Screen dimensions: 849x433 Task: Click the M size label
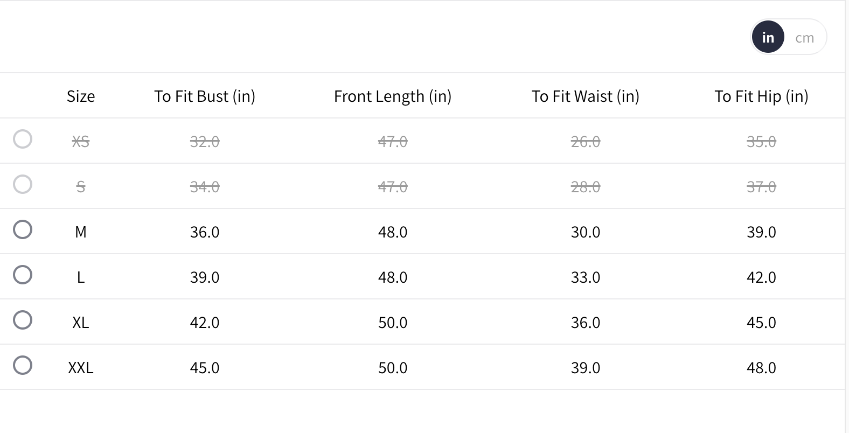81,232
